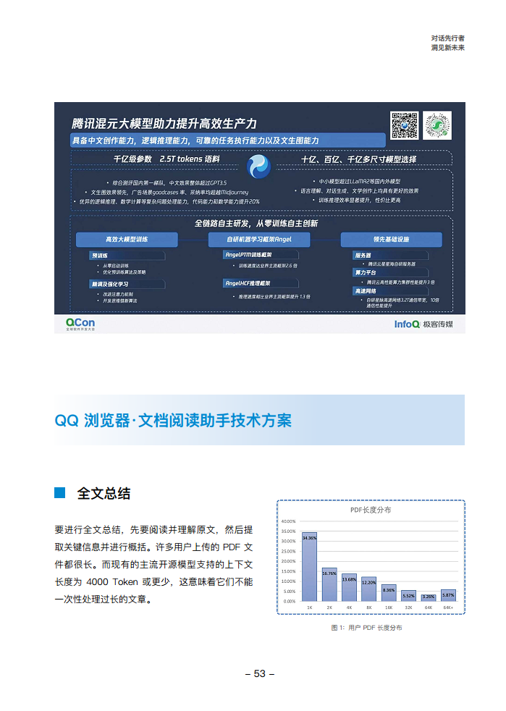Viewport: 506px width, 711px height.
Task: Click the 34.36% bar for 1K
Action: (310, 567)
